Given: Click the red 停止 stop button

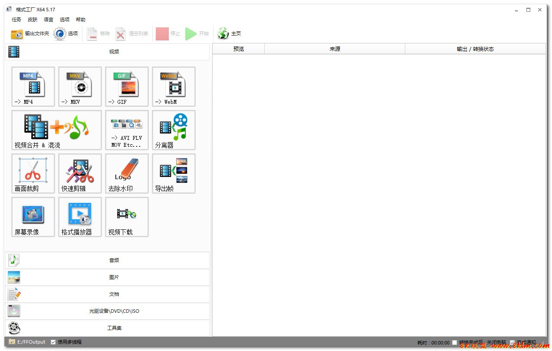Looking at the screenshot, I should coord(168,33).
